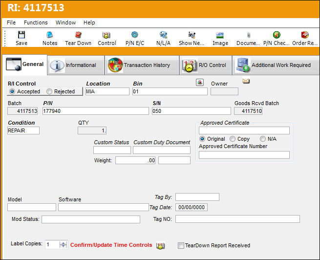
Task: Click the Batch field showing 4117513
Action: [x=22, y=111]
